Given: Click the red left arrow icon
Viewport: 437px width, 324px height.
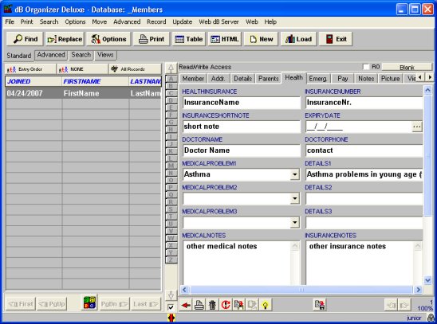Looking at the screenshot, I should [x=186, y=305].
